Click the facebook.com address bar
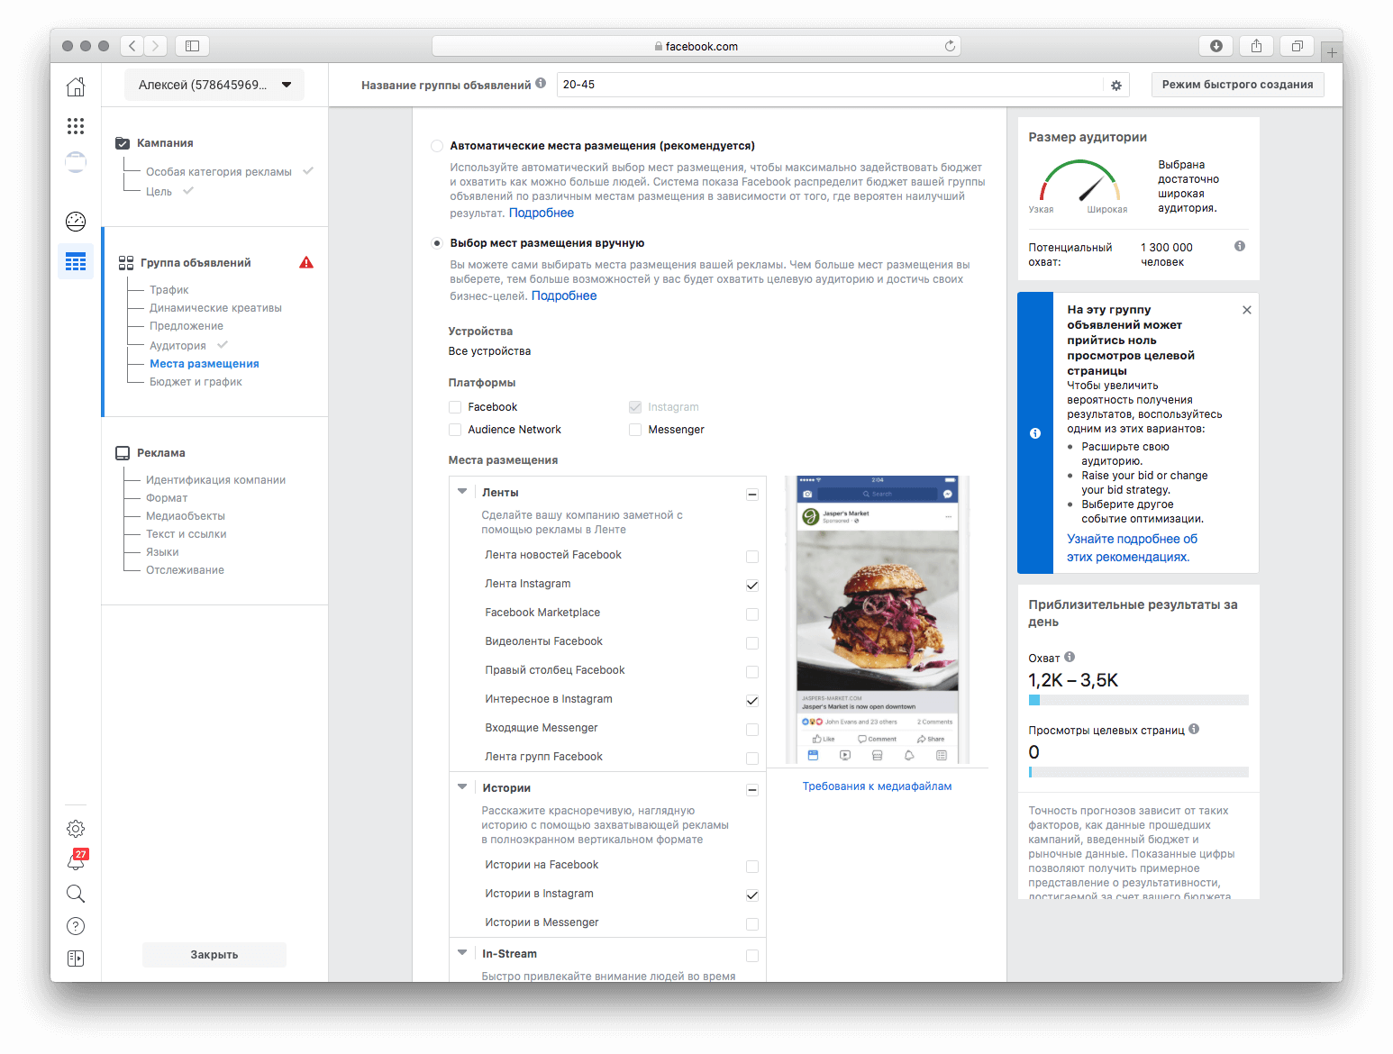 click(x=696, y=46)
